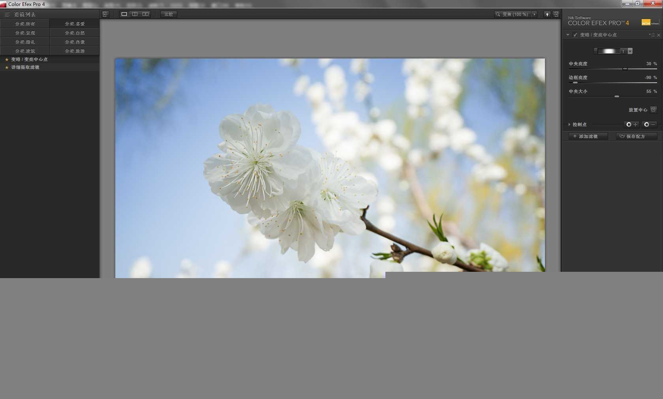Click the 中央大小 value 55 %

(652, 91)
